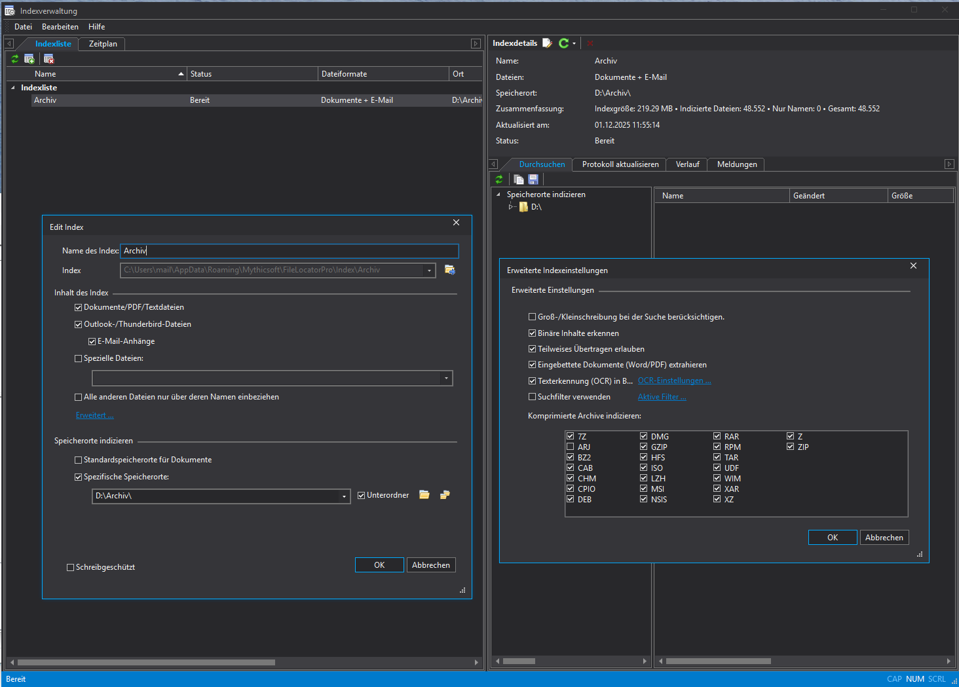Click the blue floppy disk save icon
This screenshot has height=687, width=959.
533,179
